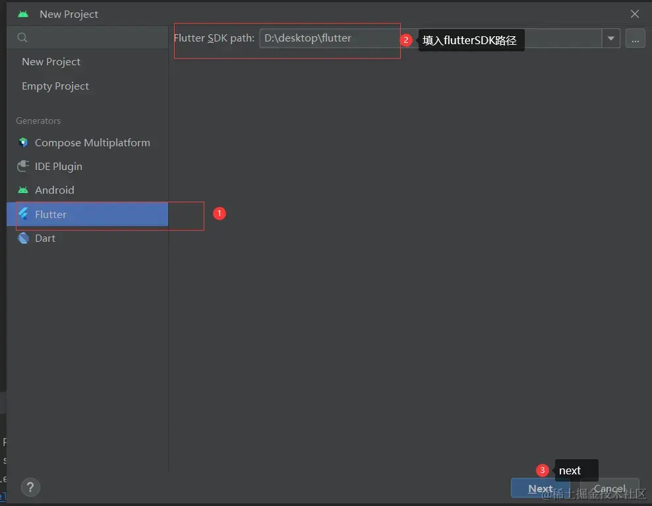Click the Cancel button
The height and width of the screenshot is (506, 652).
[609, 488]
